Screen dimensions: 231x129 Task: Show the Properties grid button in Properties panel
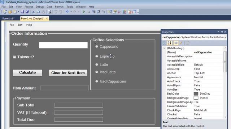click(176, 43)
